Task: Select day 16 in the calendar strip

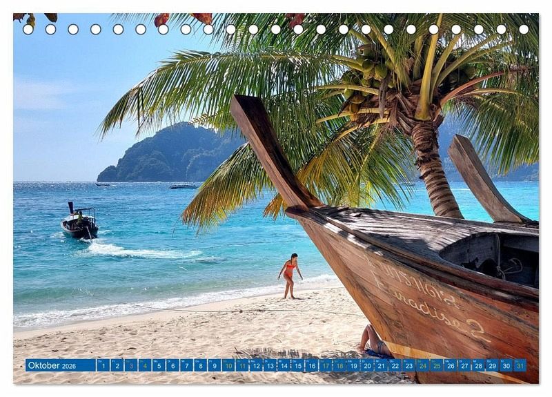Action: point(311,365)
